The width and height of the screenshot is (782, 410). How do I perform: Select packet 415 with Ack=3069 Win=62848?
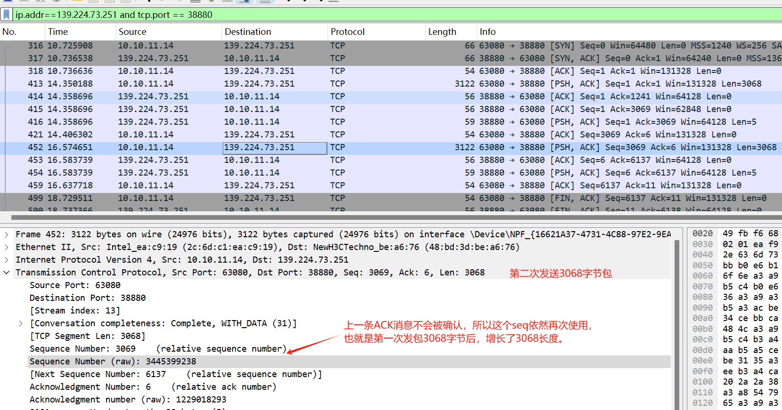point(391,109)
